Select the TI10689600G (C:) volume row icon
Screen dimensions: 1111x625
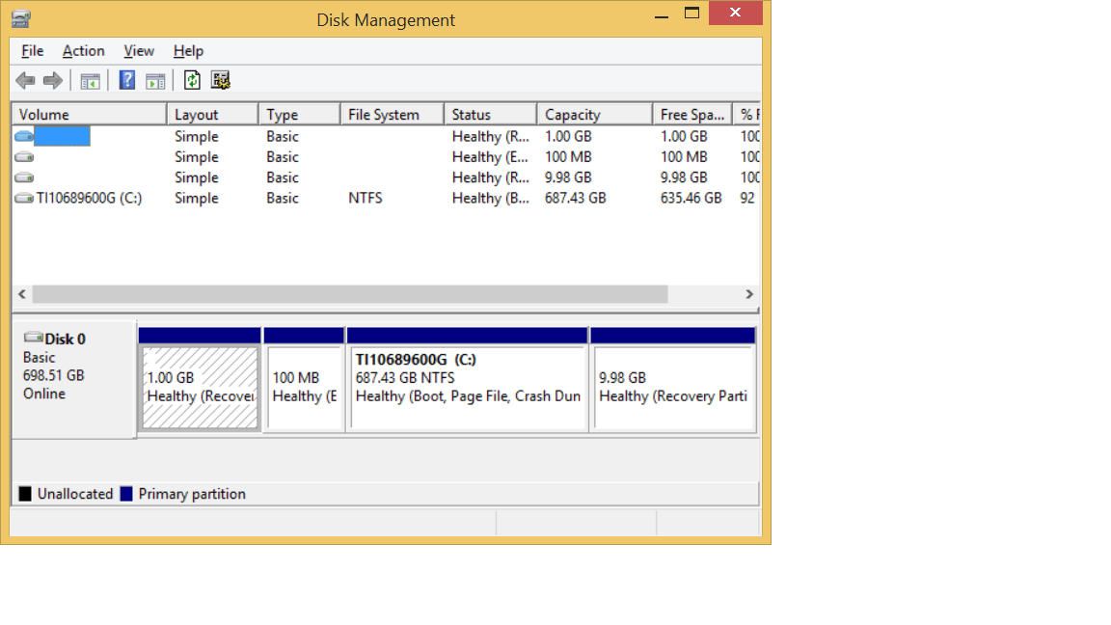pos(24,199)
